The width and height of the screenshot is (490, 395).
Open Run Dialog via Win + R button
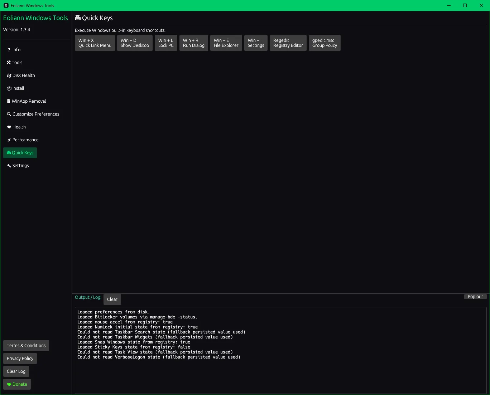[x=193, y=43]
